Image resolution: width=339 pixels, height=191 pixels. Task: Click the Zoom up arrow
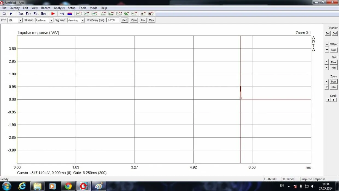pyautogui.click(x=327, y=81)
